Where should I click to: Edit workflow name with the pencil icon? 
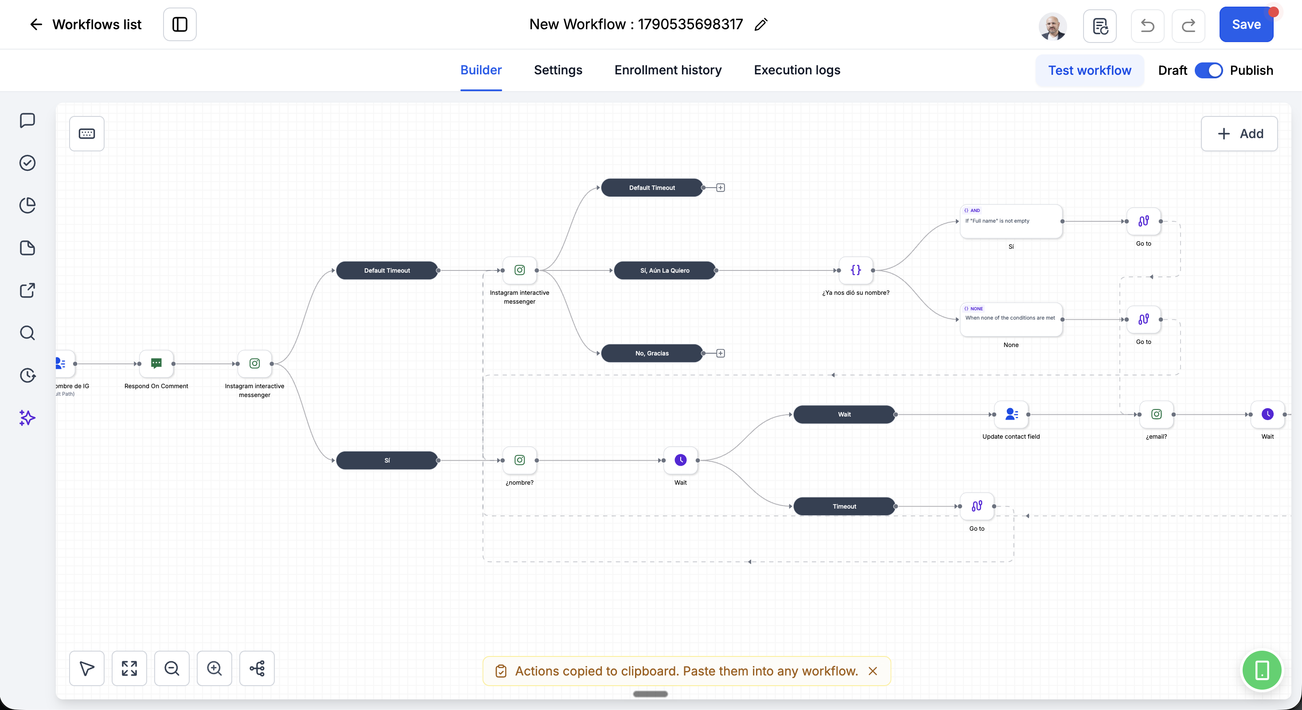[x=760, y=24]
